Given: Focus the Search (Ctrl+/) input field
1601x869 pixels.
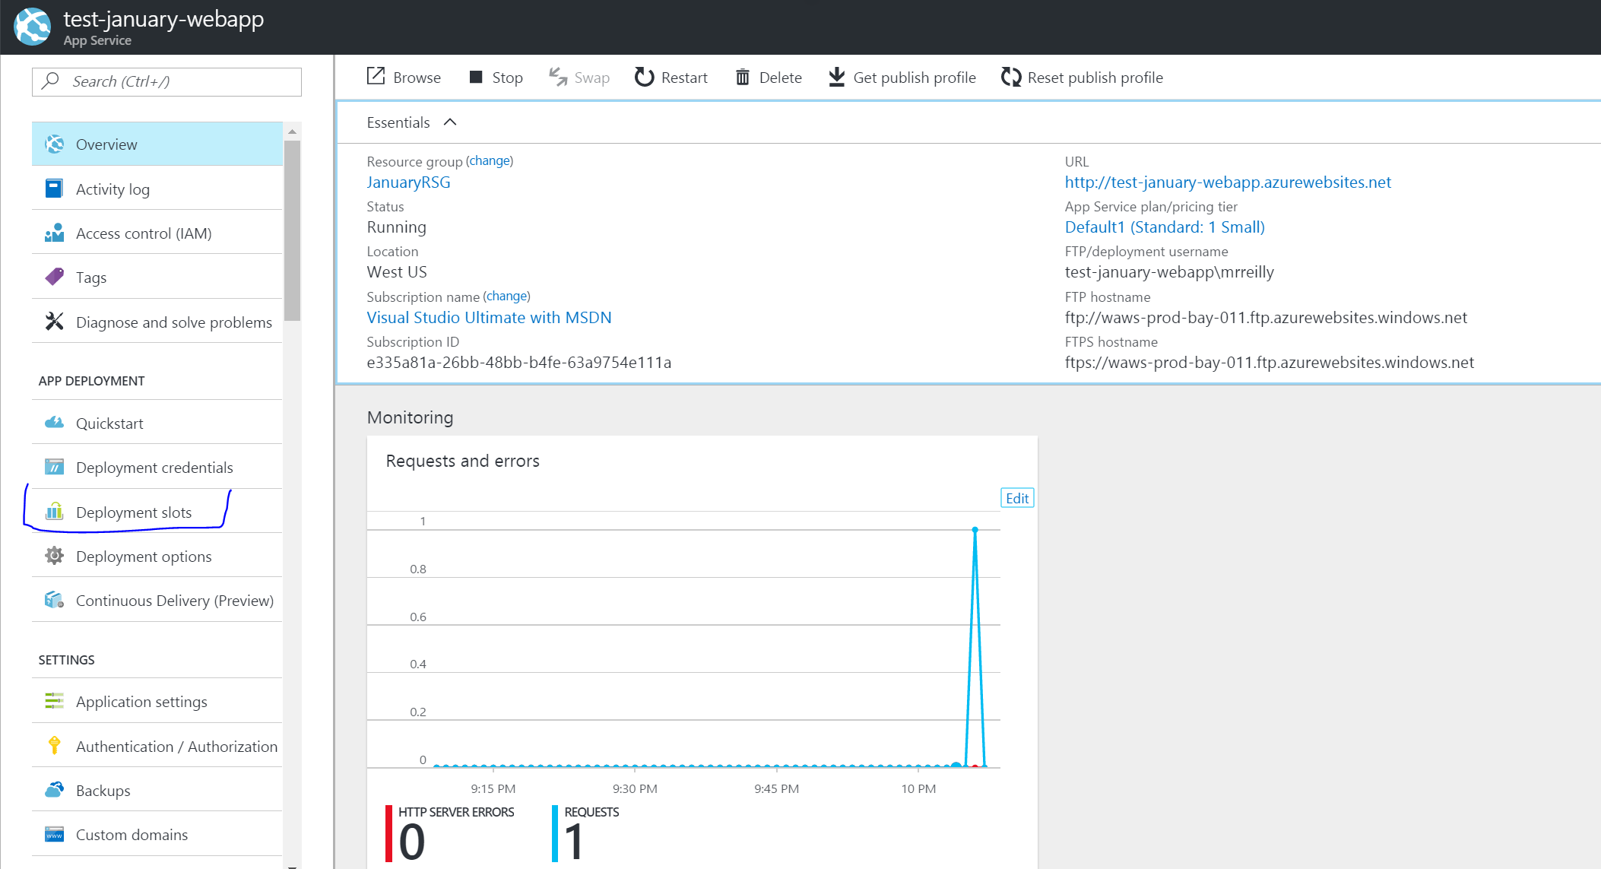Looking at the screenshot, I should coord(166,81).
